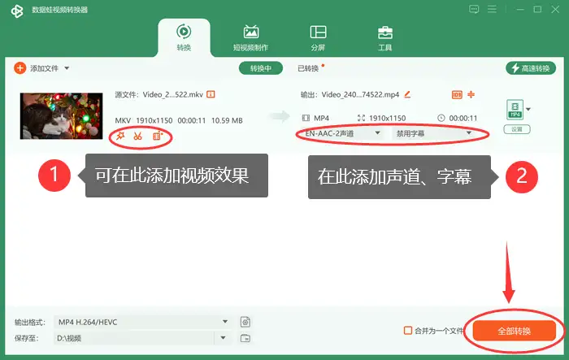Open the video effects magic wand icon

(x=120, y=136)
